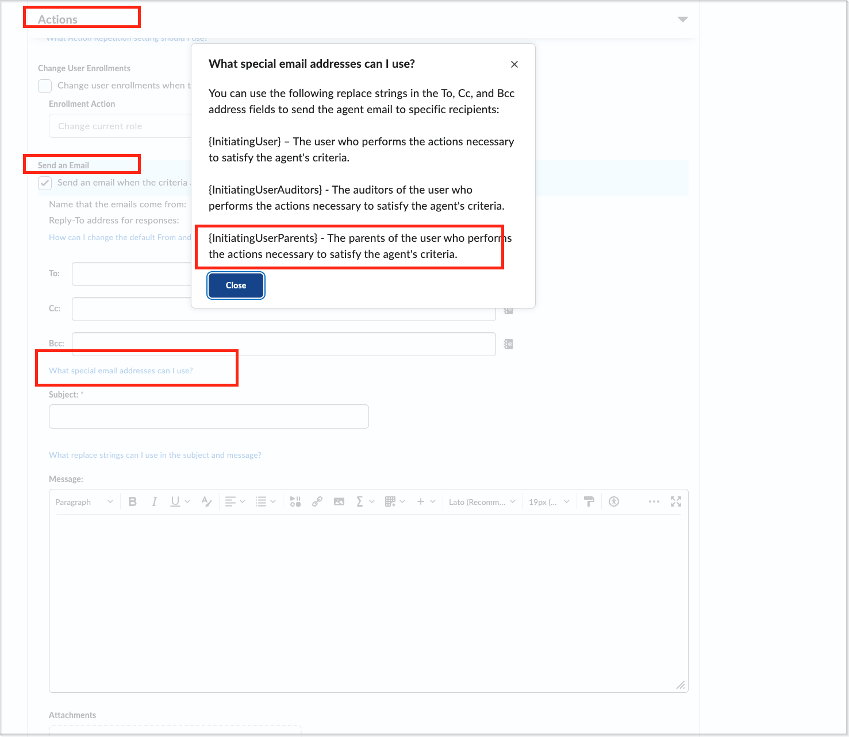The width and height of the screenshot is (849, 737).
Task: Click inside the Subject field
Action: (x=208, y=416)
